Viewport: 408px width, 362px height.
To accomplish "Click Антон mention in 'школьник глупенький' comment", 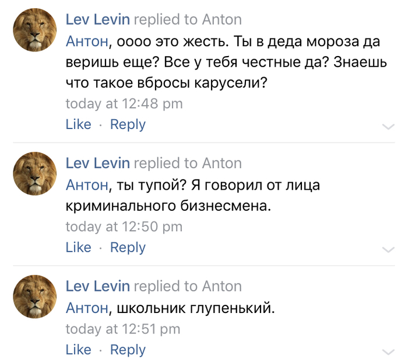I will 87,308.
